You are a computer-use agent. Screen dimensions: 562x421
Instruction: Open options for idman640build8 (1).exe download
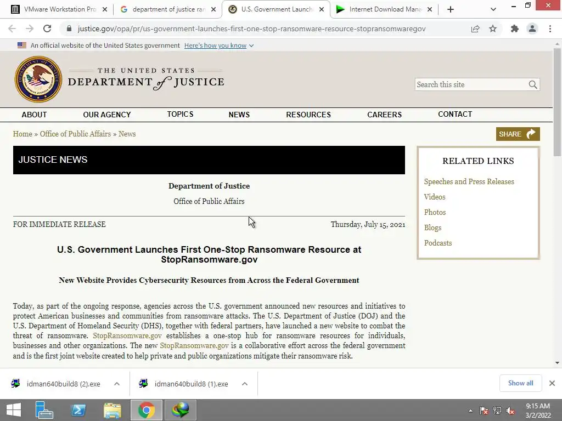(x=245, y=384)
